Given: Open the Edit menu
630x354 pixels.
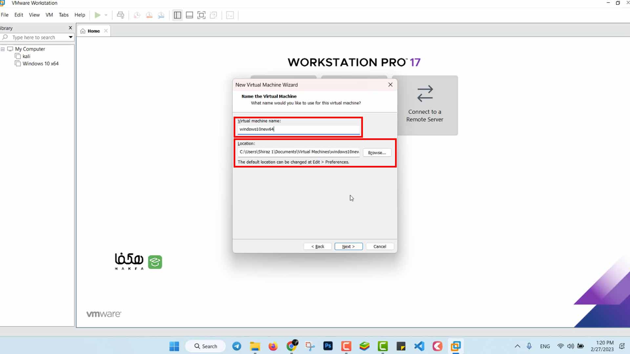Looking at the screenshot, I should 19,15.
